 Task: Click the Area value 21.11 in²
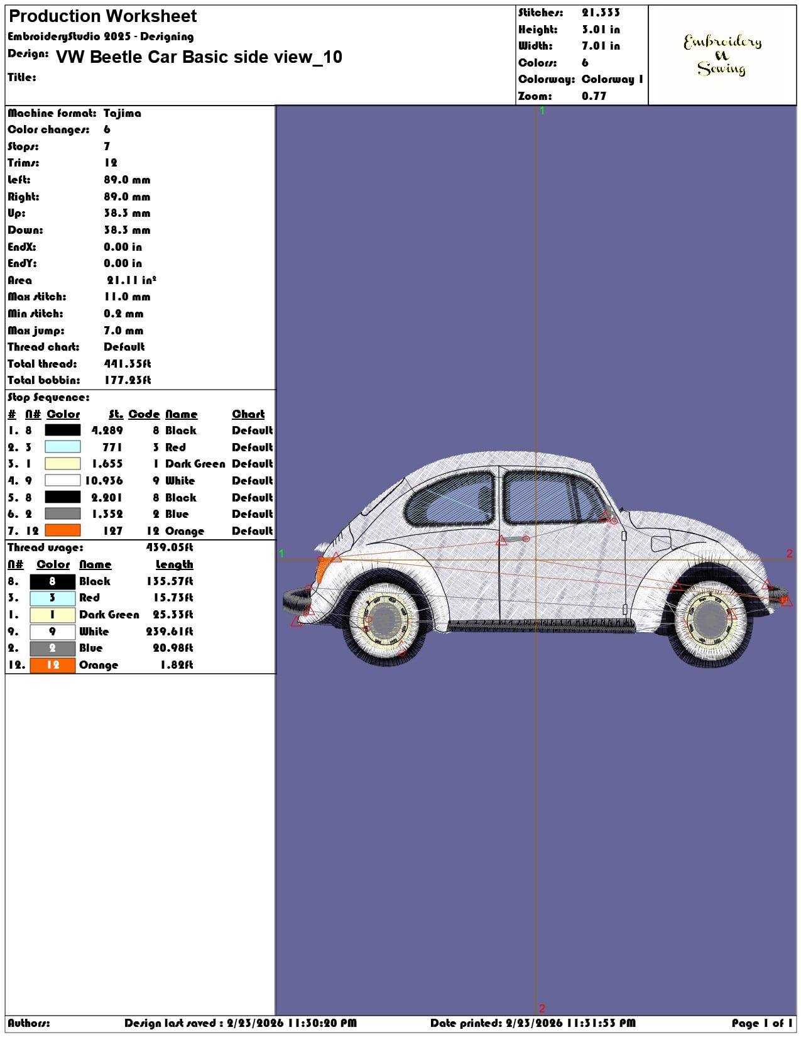131,280
